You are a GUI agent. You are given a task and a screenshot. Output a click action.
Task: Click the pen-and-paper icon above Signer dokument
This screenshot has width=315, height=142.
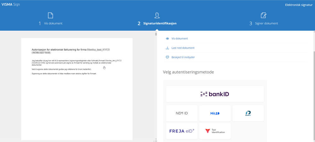click(x=263, y=15)
